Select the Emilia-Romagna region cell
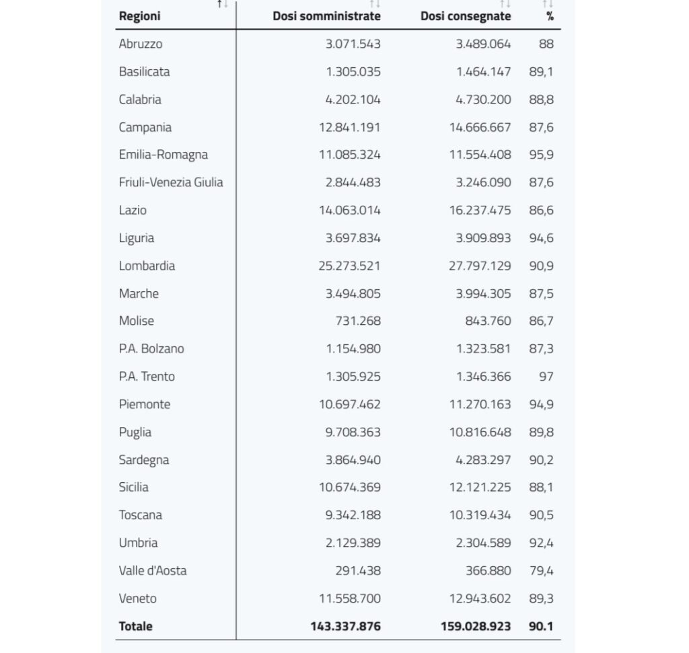 pyautogui.click(x=164, y=155)
